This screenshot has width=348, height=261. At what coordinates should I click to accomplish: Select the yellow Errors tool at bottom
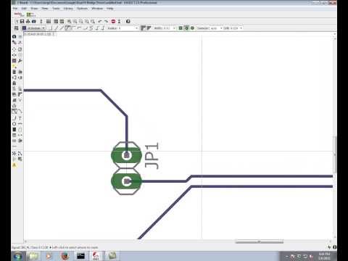tap(14, 165)
